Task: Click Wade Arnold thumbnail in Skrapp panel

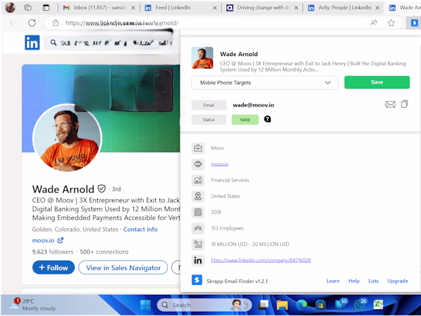Action: pos(202,58)
